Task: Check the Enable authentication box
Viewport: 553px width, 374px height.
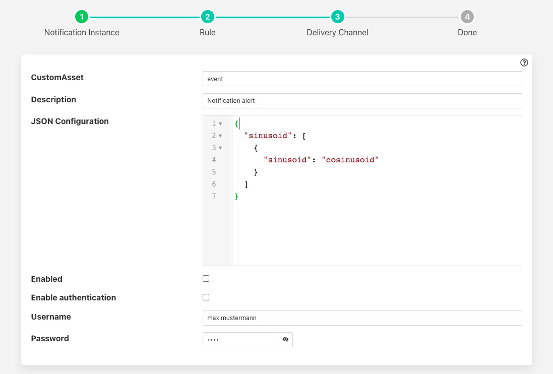Action: (x=206, y=297)
